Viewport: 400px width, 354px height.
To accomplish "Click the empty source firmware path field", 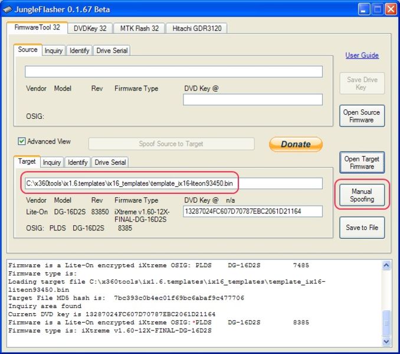I will [x=173, y=72].
